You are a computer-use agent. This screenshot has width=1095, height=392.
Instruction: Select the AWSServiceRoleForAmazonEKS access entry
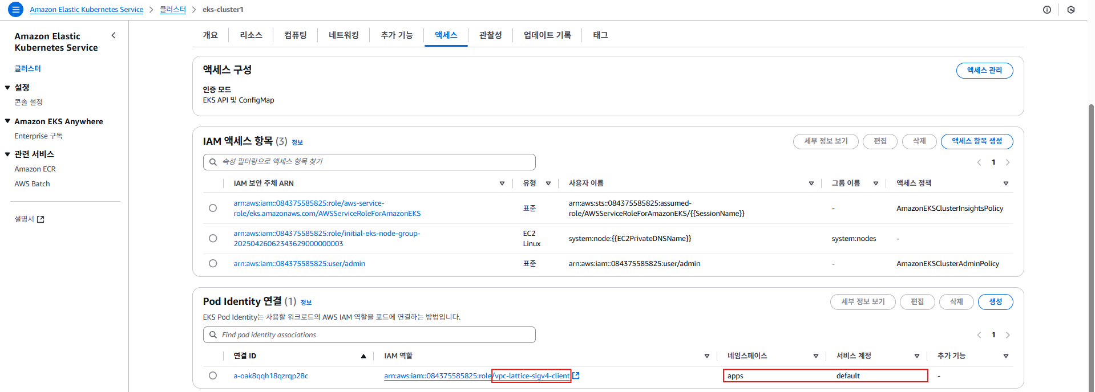213,208
